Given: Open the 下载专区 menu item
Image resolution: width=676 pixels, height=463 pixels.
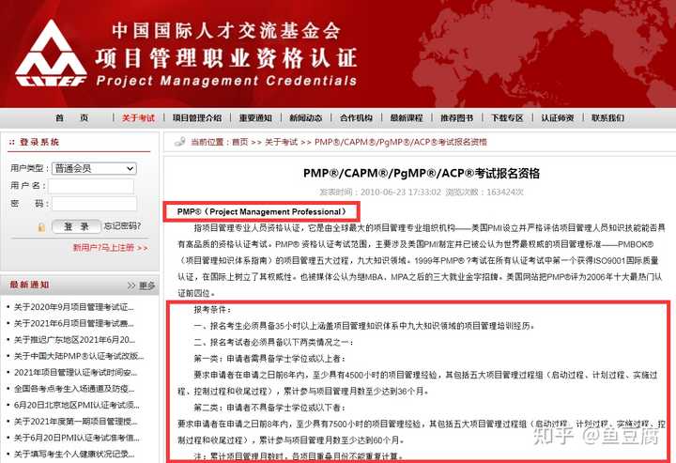Looking at the screenshot, I should (x=507, y=117).
